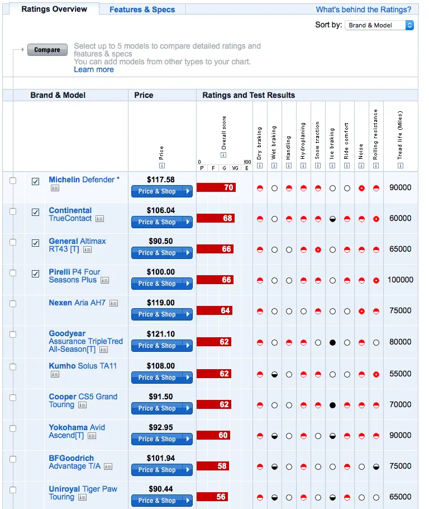Screen dimensions: 429x509
Task: Open details icon beside Continental TrueContact
Action: 99,219
